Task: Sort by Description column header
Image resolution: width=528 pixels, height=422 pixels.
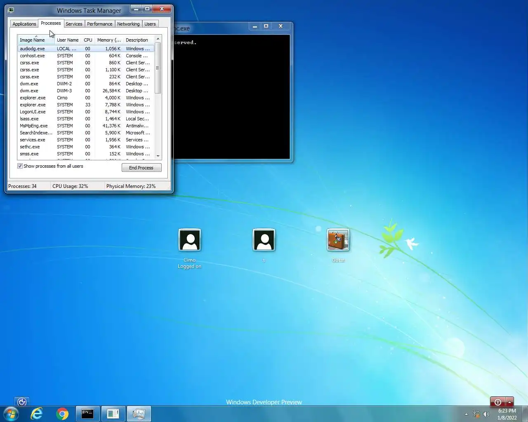Action: point(139,40)
